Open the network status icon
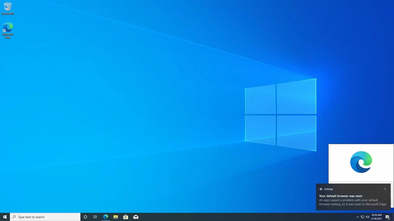Viewport: 394px width, 221px height. tap(363, 217)
